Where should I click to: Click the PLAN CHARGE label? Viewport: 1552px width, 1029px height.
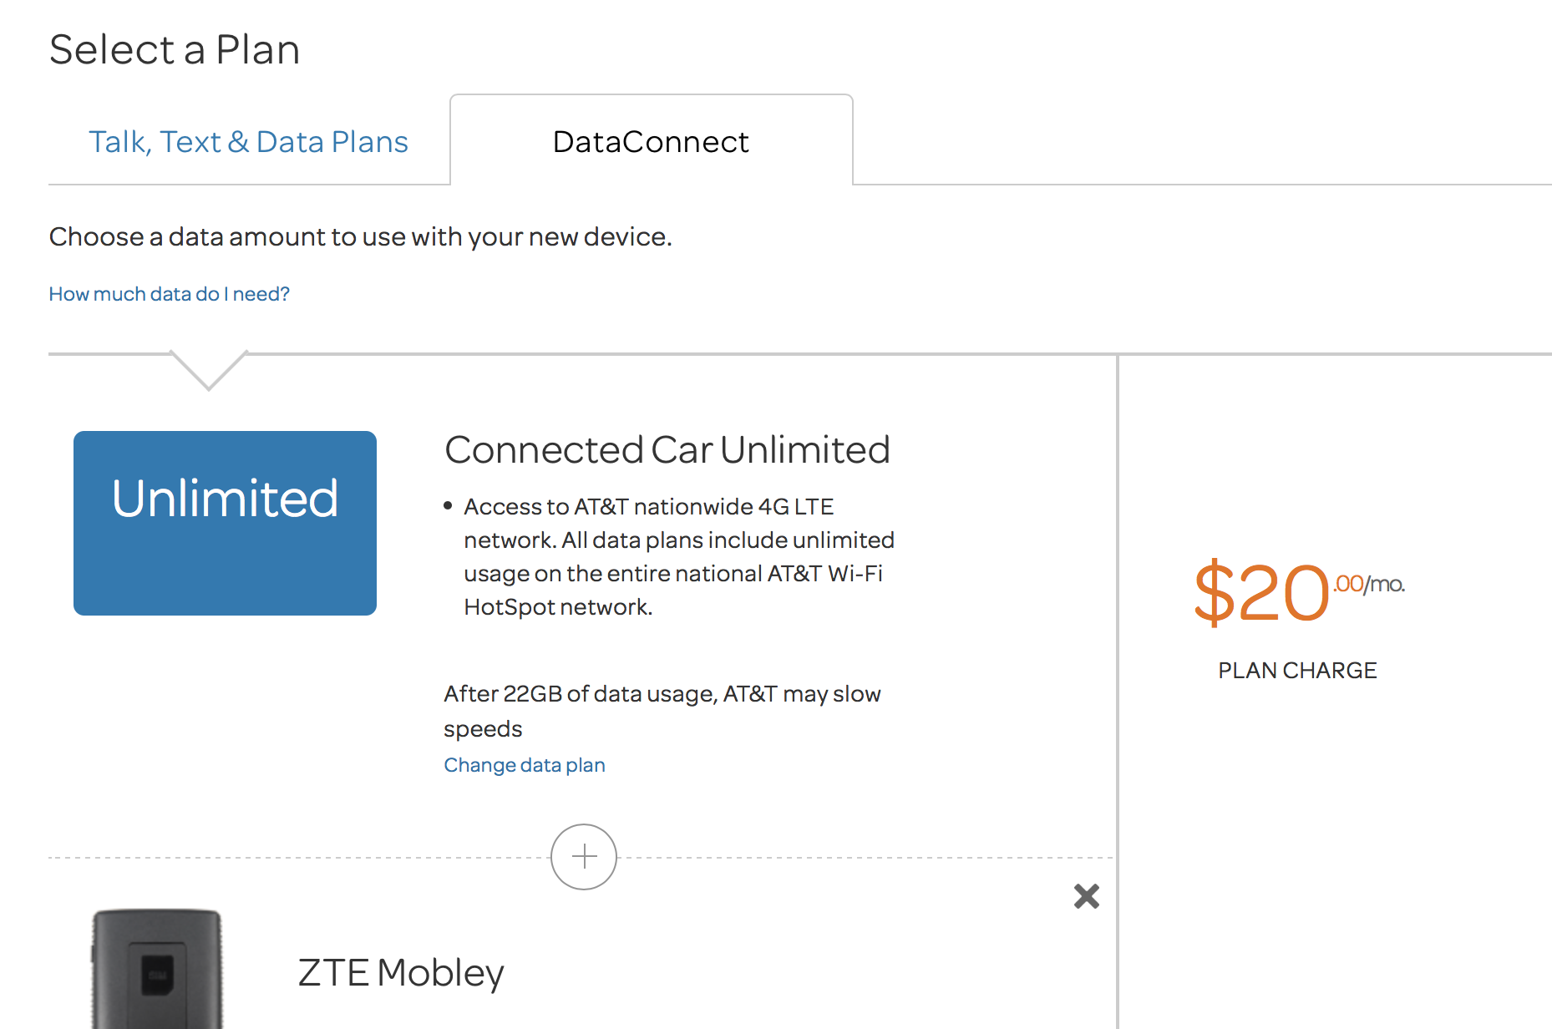tap(1297, 671)
